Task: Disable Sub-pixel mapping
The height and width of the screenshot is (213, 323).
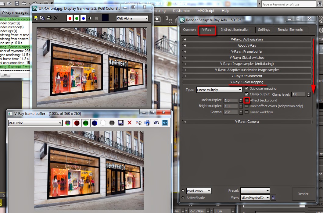Action: point(246,88)
